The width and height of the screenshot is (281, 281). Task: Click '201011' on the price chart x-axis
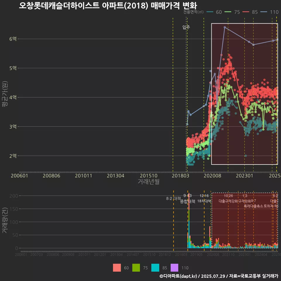coord(83,176)
